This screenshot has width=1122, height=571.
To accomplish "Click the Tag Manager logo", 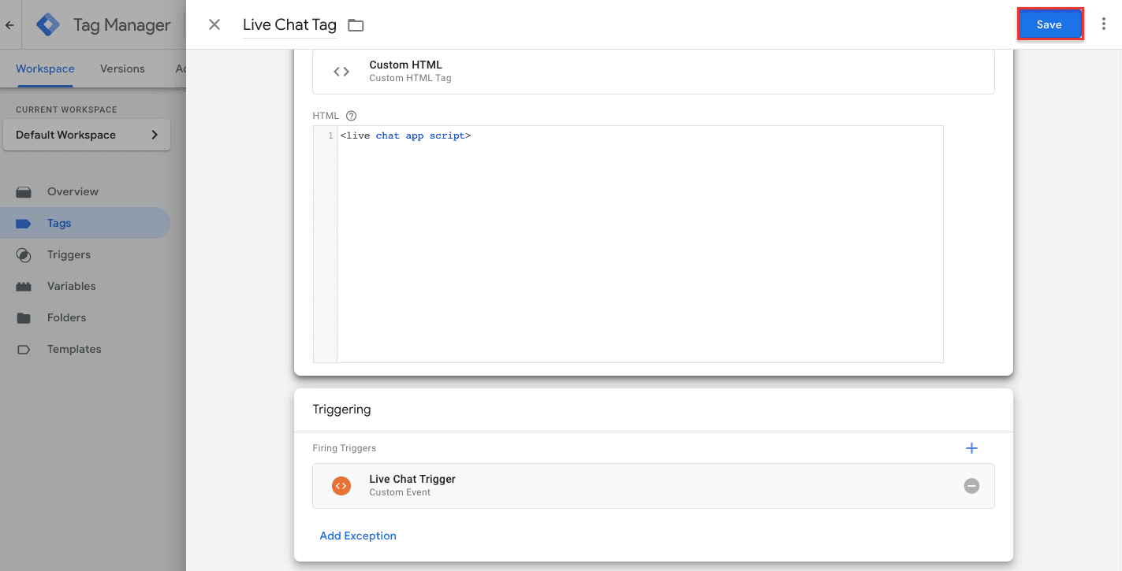I will 48,24.
